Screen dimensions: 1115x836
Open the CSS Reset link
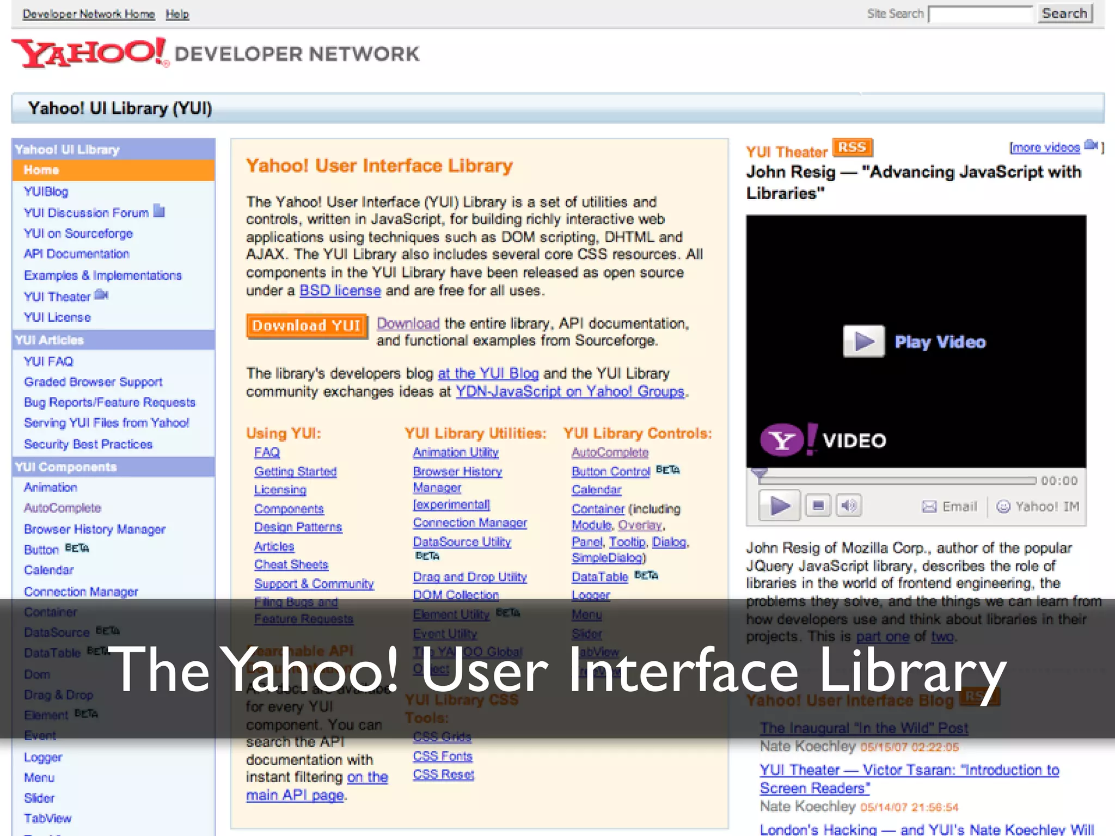coord(443,774)
